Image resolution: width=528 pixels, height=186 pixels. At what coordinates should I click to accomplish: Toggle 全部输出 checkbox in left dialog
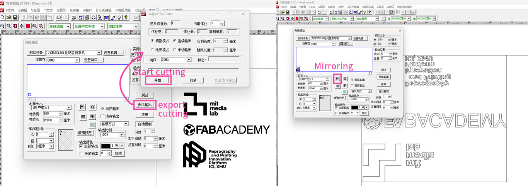click(82, 146)
